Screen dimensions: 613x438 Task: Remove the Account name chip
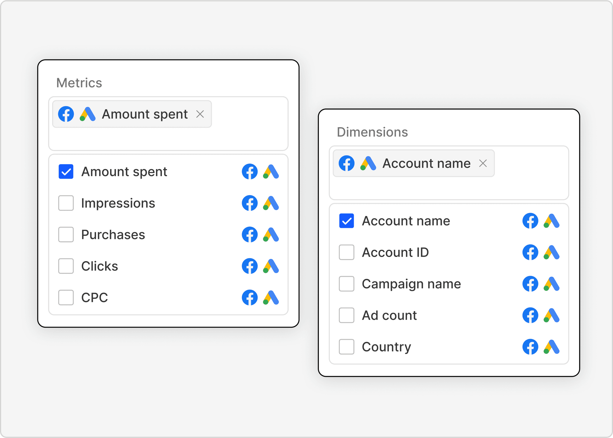point(484,163)
